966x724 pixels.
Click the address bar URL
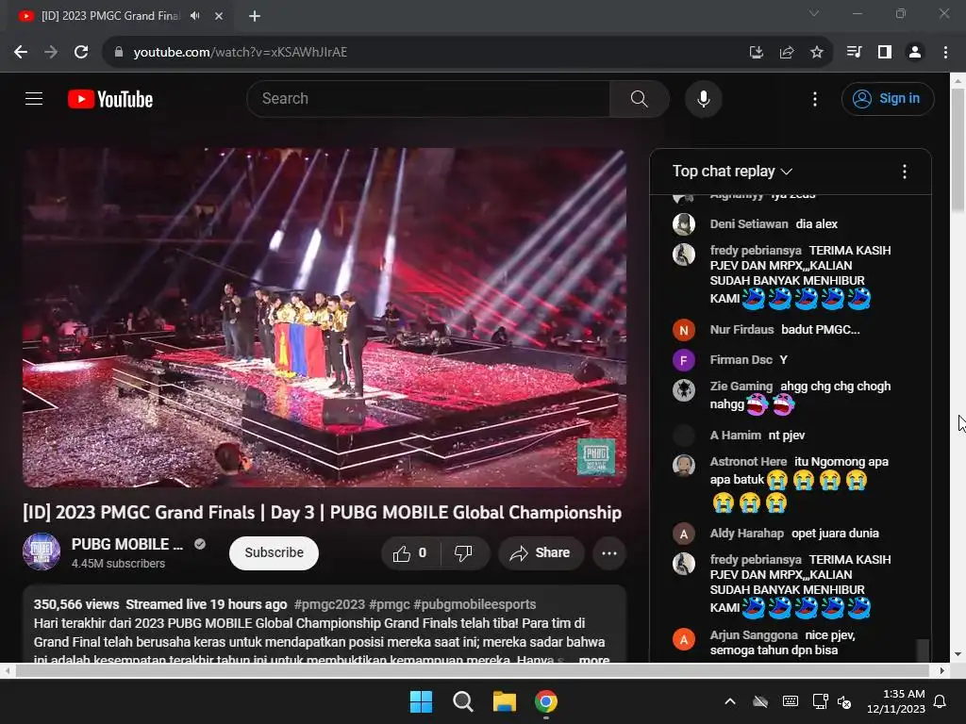(241, 53)
